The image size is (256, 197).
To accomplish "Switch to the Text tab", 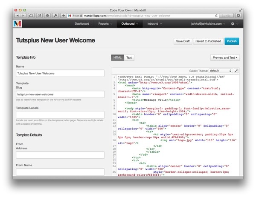I will 129,57.
